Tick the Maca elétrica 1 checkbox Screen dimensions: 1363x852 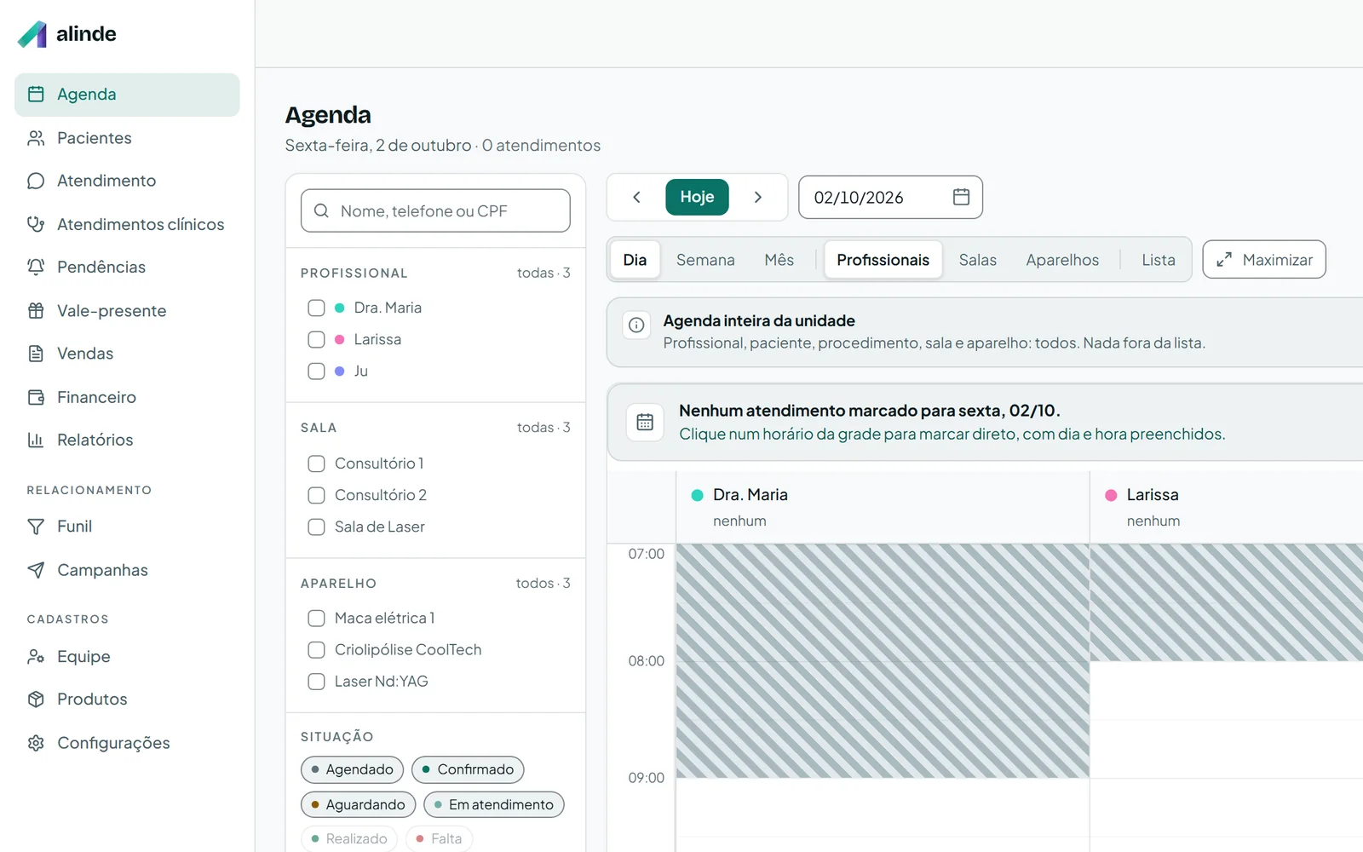(316, 618)
